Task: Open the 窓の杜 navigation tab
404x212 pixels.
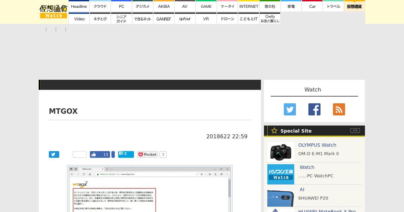Action: [x=270, y=6]
